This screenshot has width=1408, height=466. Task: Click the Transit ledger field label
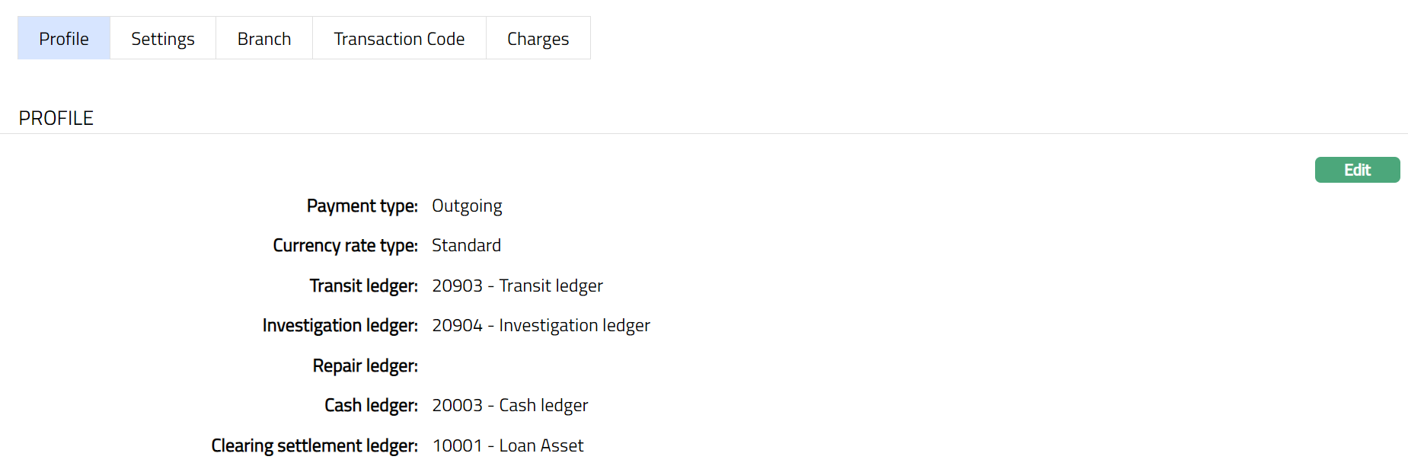click(363, 286)
